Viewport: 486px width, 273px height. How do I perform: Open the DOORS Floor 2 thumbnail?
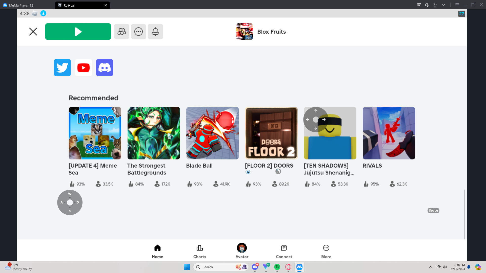click(x=271, y=133)
